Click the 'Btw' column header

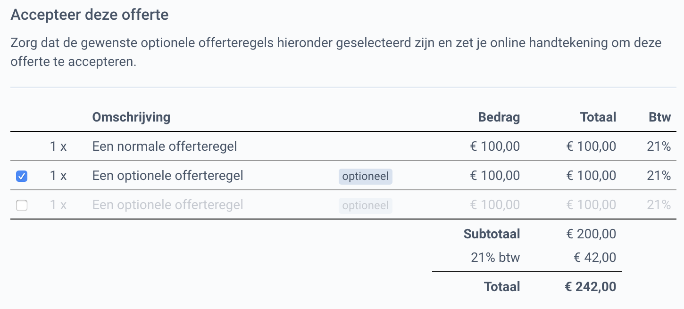click(x=659, y=117)
